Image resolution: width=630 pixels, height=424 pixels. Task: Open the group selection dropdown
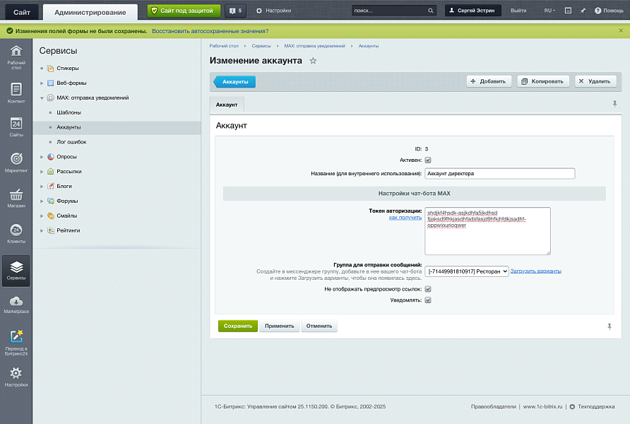tap(467, 271)
